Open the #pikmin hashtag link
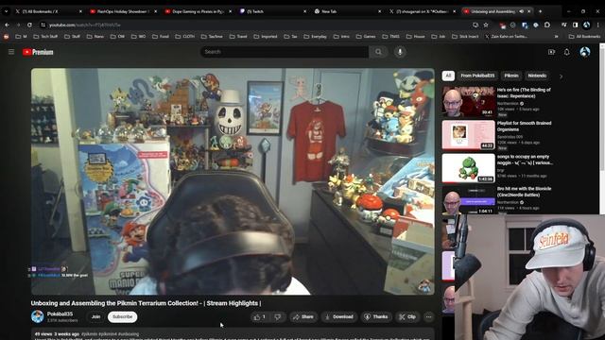 89,334
